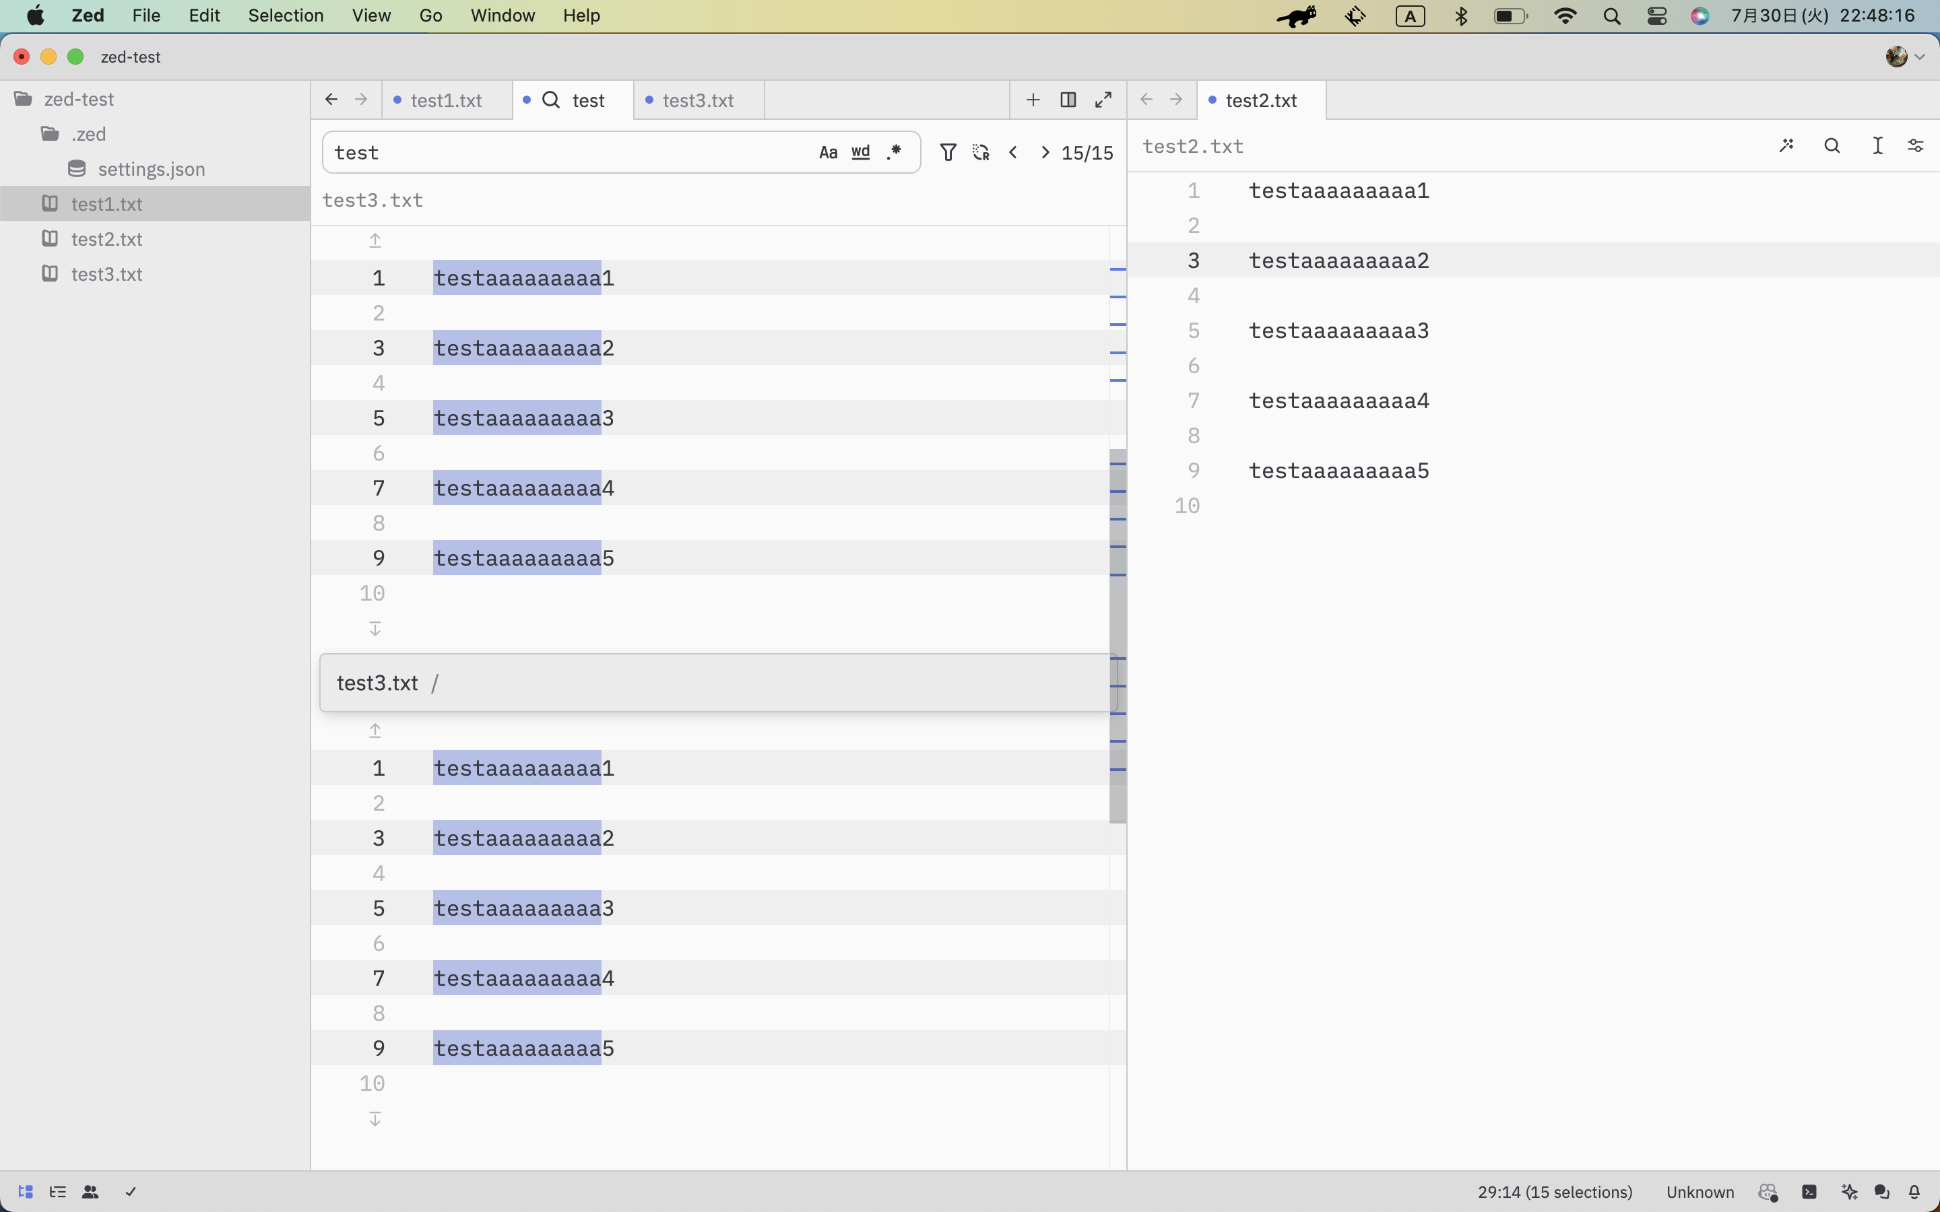Open the Selection menu

tap(286, 15)
